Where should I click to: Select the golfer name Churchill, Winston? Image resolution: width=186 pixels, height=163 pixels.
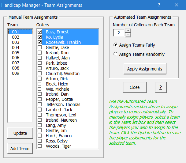point(63,74)
